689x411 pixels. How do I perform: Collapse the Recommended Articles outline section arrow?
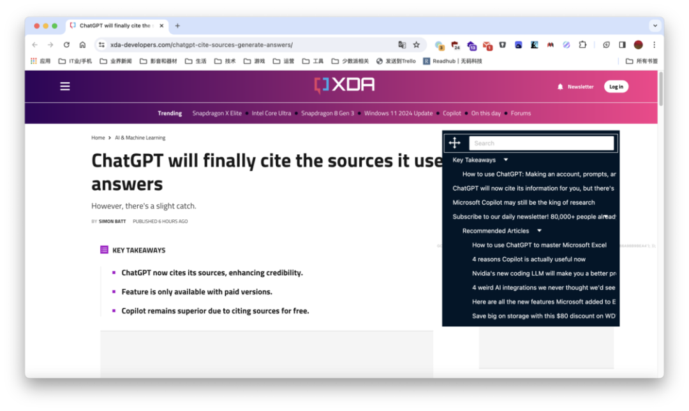(x=539, y=231)
